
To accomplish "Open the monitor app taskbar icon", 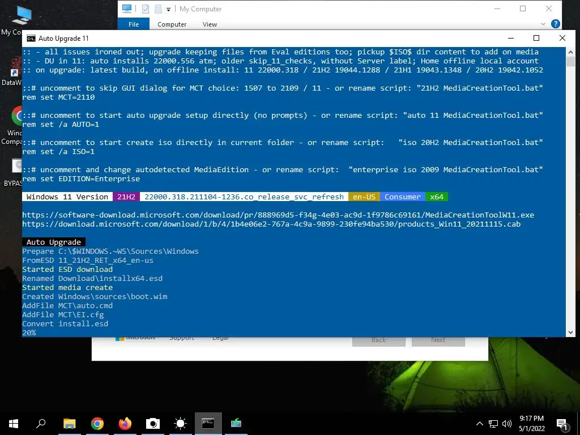I will pos(236,423).
